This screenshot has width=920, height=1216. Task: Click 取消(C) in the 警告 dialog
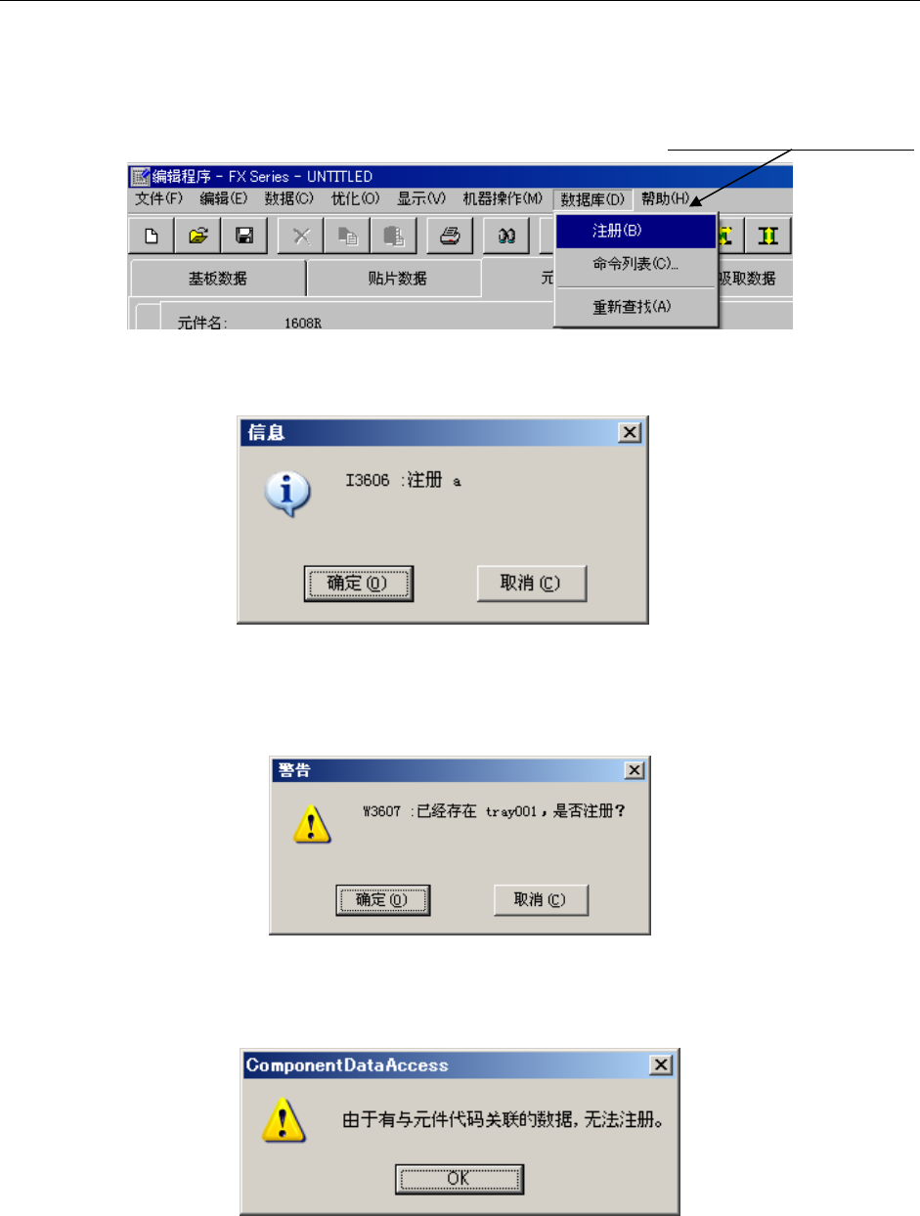(x=541, y=899)
